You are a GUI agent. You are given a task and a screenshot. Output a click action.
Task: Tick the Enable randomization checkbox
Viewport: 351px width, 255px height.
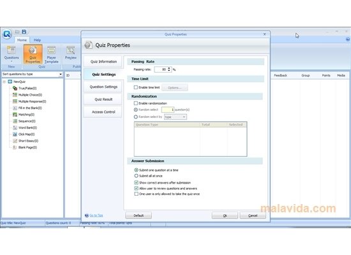pyautogui.click(x=136, y=103)
